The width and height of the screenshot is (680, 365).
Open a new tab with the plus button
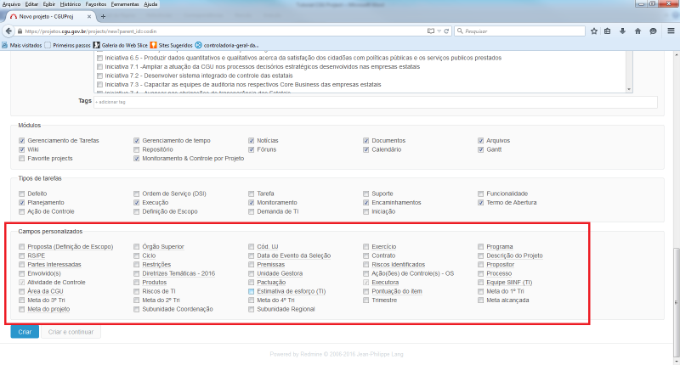pos(104,16)
